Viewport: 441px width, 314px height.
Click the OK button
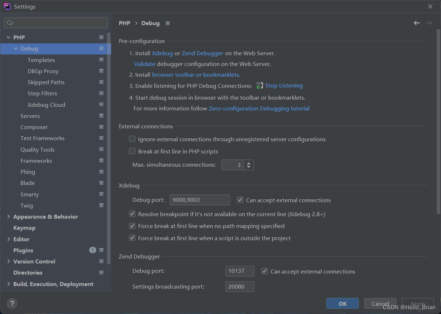coord(343,304)
